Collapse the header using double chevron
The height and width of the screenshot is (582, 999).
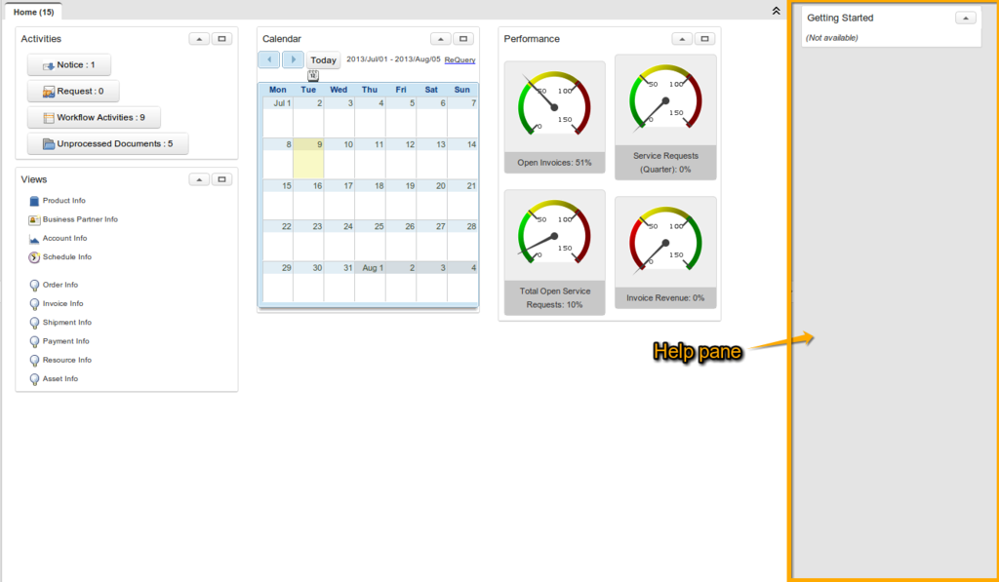[x=776, y=11]
